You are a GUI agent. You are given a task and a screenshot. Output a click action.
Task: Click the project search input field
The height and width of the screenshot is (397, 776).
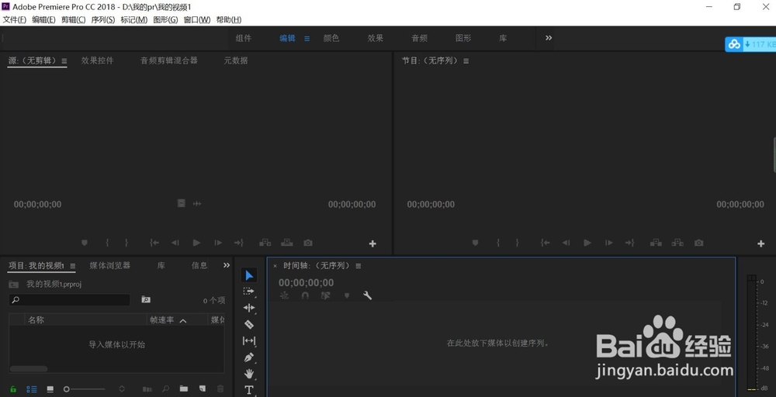pos(69,299)
